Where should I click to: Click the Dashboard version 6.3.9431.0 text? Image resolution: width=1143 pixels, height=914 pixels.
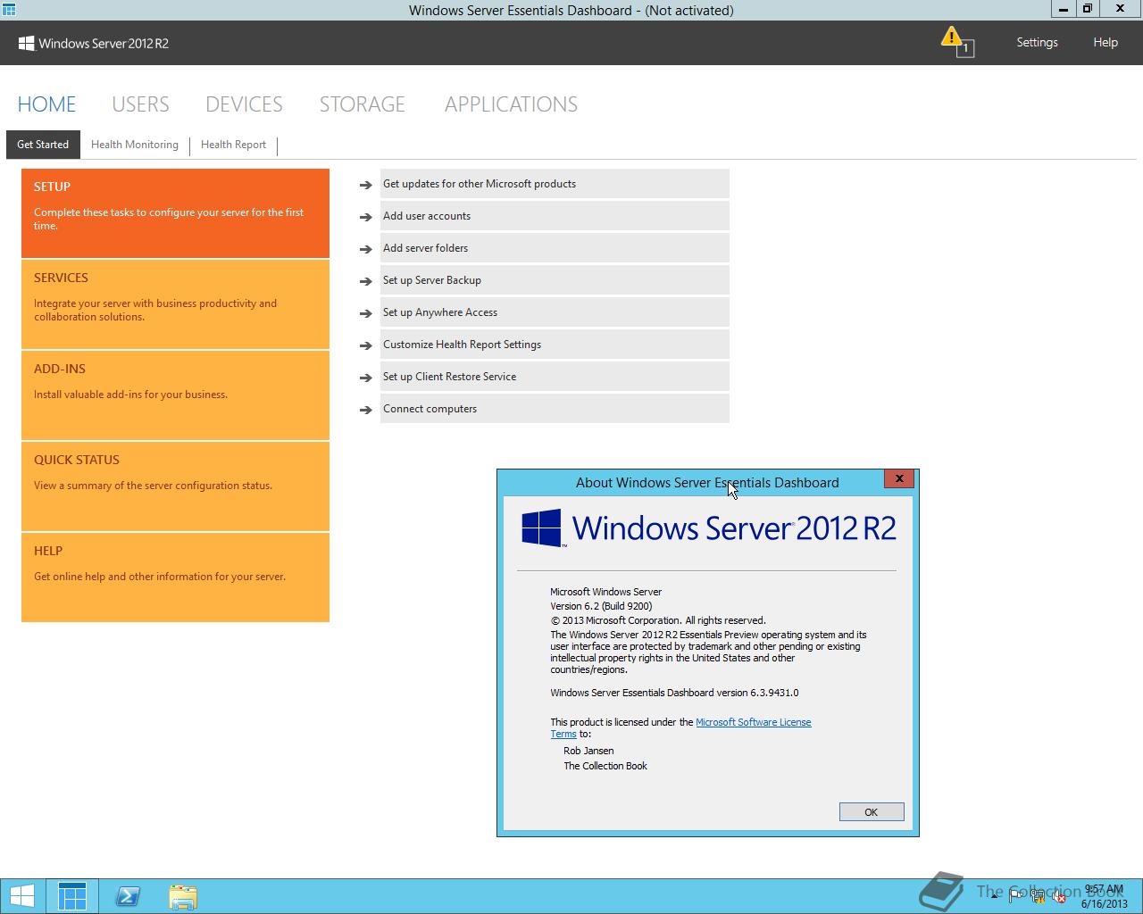[x=674, y=693]
